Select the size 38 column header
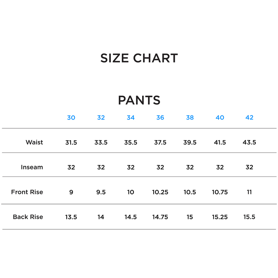The image size is (278, 278). pos(190,117)
